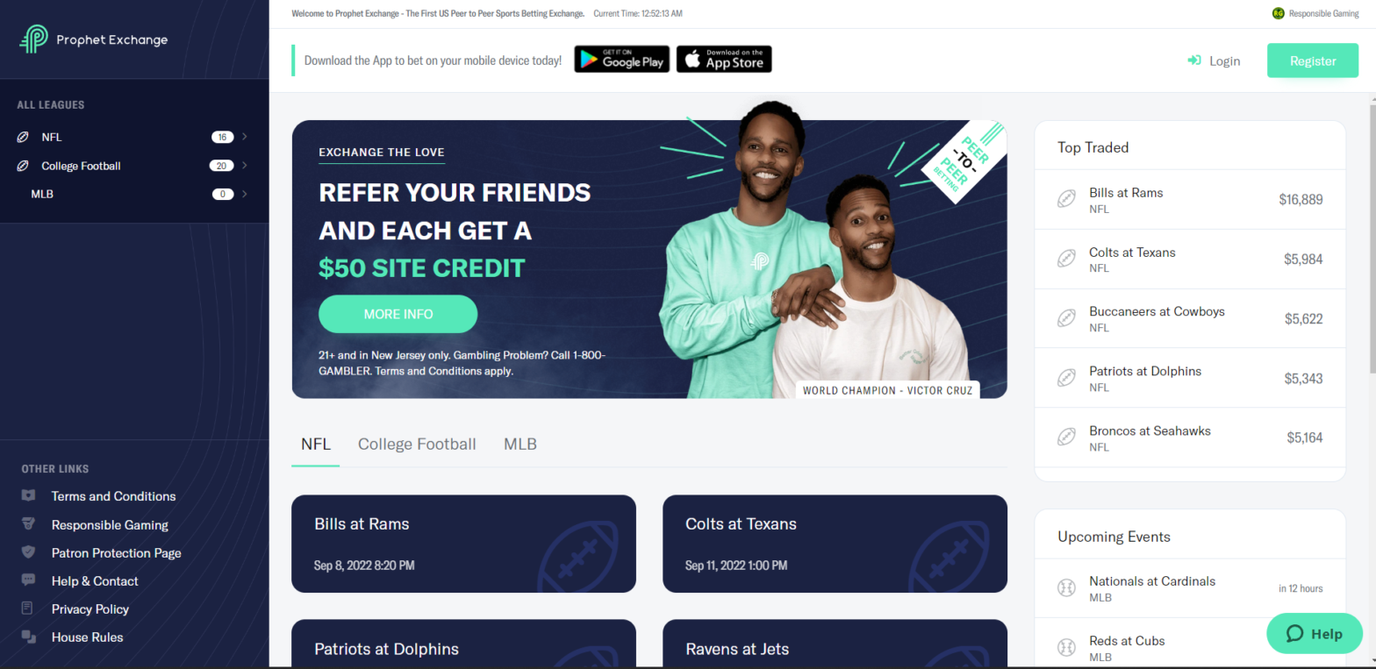Open the Help chat widget

coord(1315,634)
